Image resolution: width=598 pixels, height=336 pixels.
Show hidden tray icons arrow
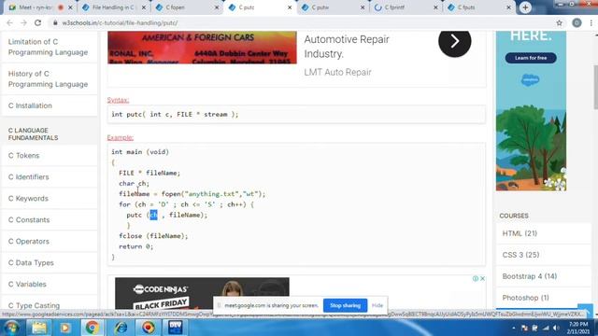coord(513,328)
